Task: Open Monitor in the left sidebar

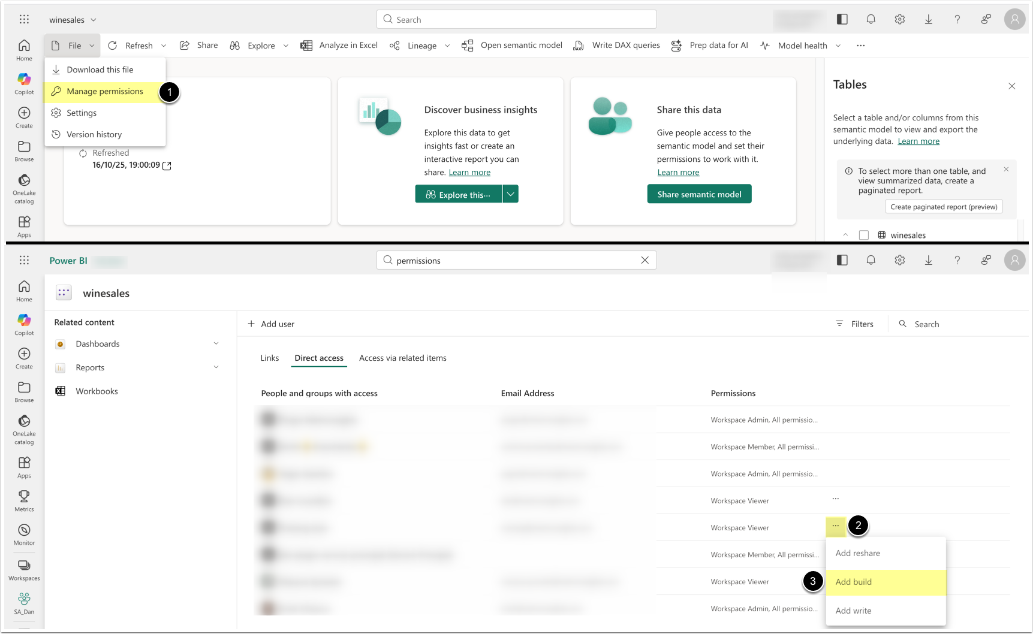Action: click(x=24, y=535)
